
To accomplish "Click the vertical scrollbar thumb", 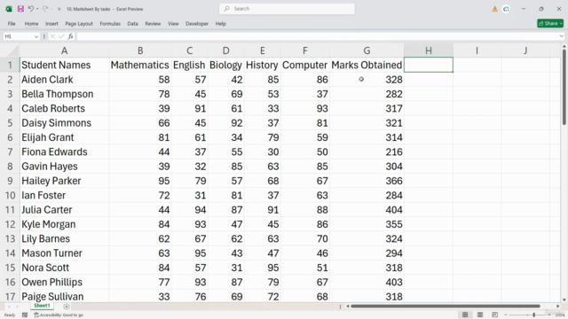I will [x=564, y=87].
